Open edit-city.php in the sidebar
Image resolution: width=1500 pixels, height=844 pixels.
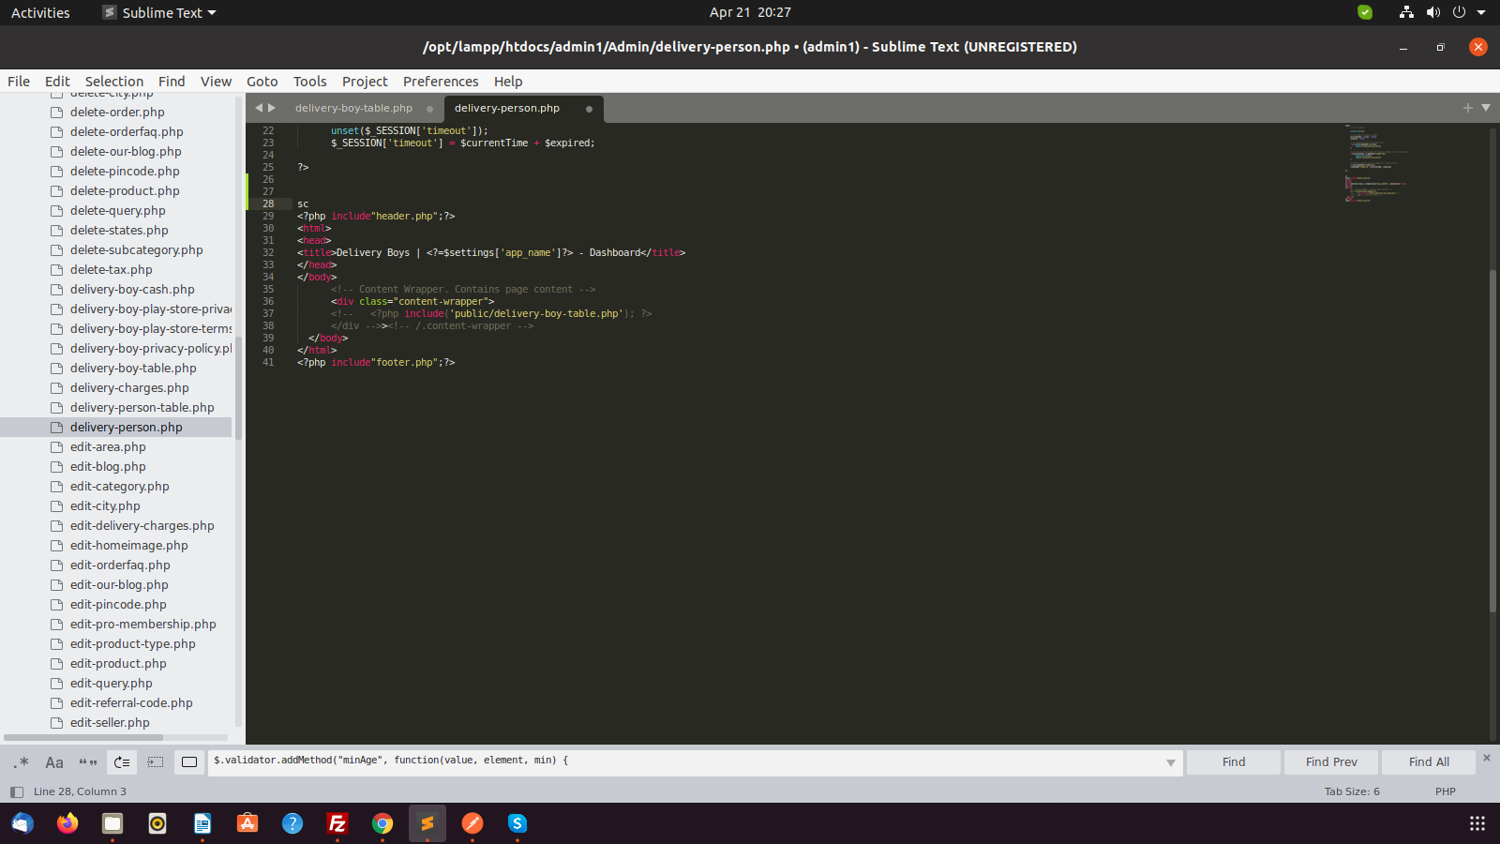tap(105, 505)
